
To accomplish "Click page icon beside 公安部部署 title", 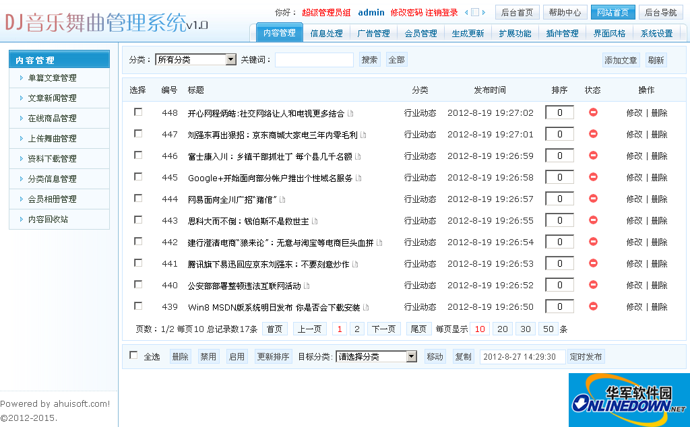I will click(x=307, y=286).
